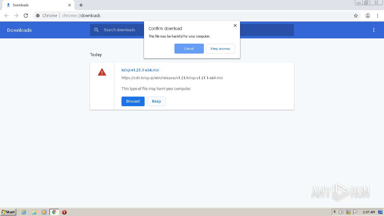
Task: Click the 'This type of file may harm' warning text
Action: pyautogui.click(x=156, y=88)
